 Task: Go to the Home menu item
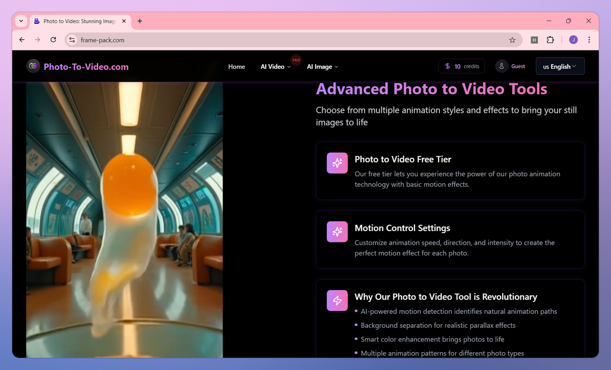(x=237, y=67)
